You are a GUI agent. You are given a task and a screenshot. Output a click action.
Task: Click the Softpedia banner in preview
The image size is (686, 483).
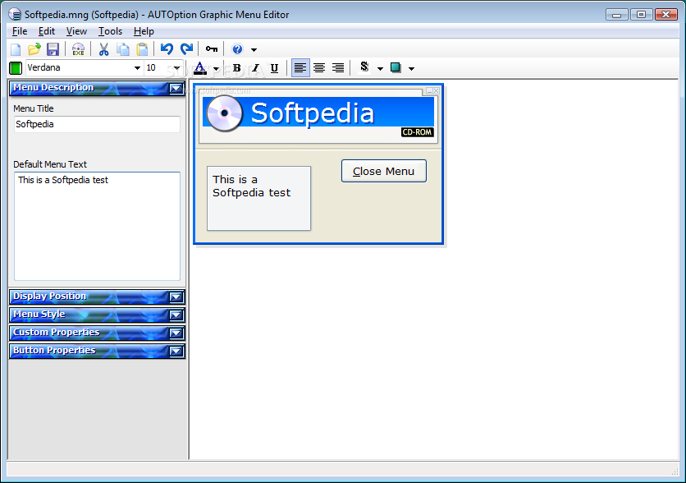tap(318, 112)
